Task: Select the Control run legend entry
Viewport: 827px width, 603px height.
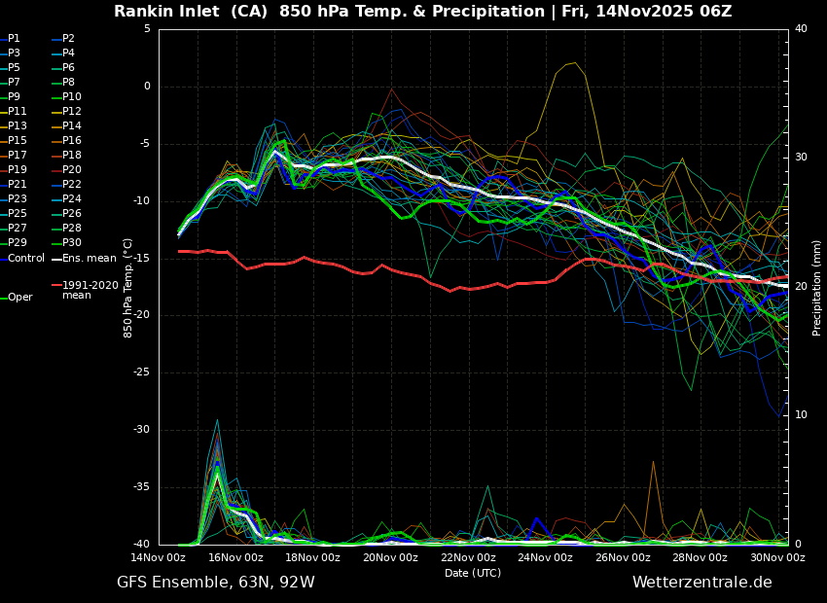Action: tap(26, 259)
